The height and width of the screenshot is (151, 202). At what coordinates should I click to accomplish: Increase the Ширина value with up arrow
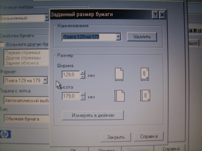tap(83, 73)
